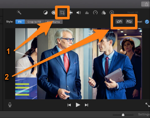Image resolution: width=150 pixels, height=118 pixels.
Task: Rotate the clip clockwise
Action: (129, 22)
